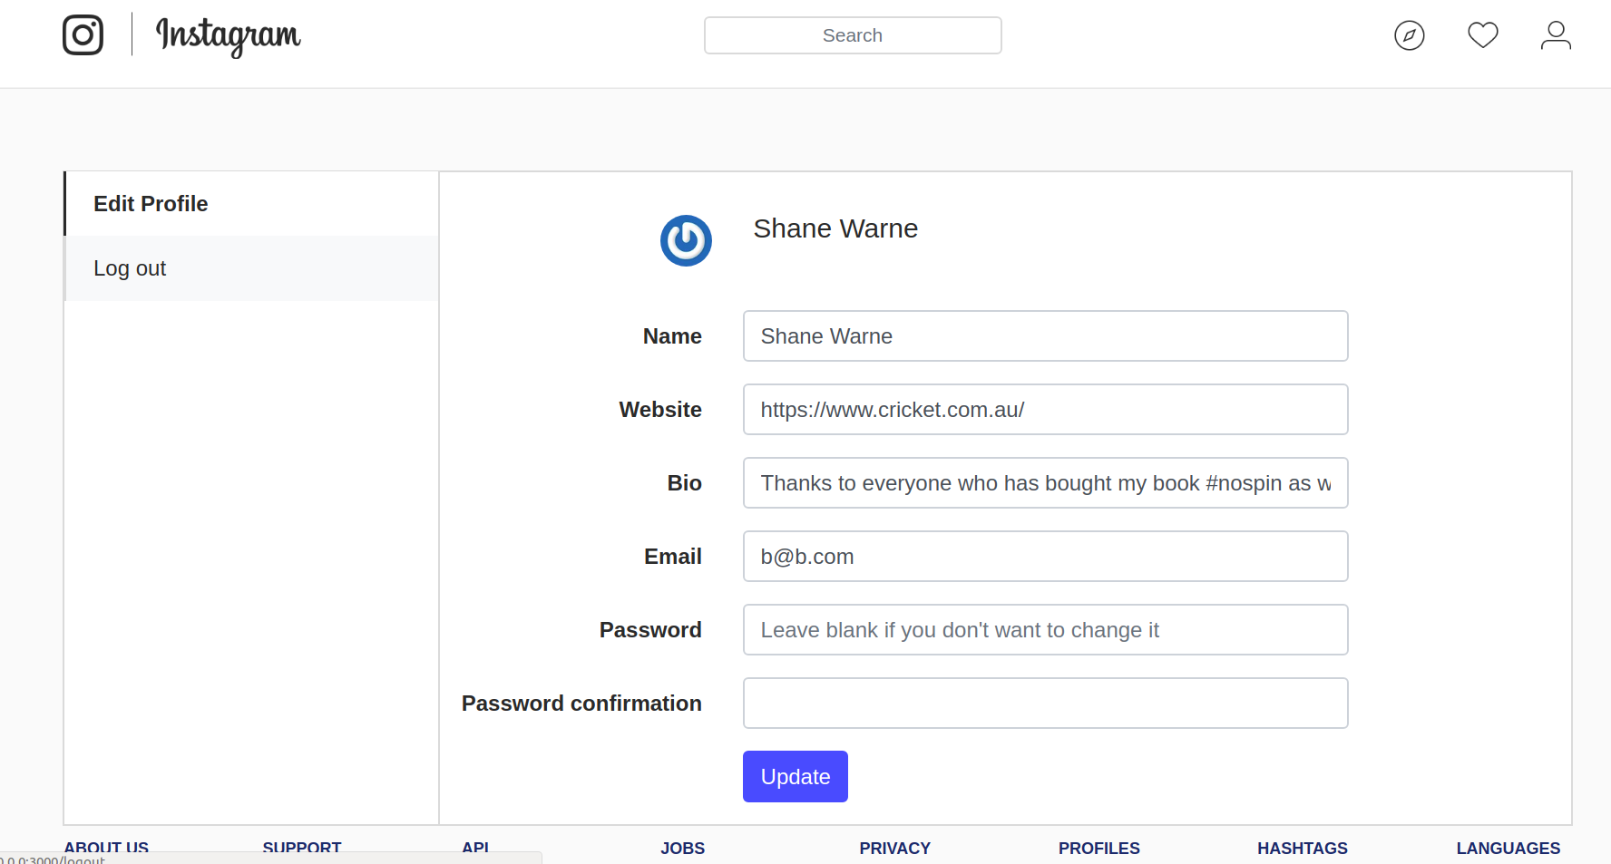Click the Password confirmation field
This screenshot has height=864, width=1611.
click(x=1045, y=704)
